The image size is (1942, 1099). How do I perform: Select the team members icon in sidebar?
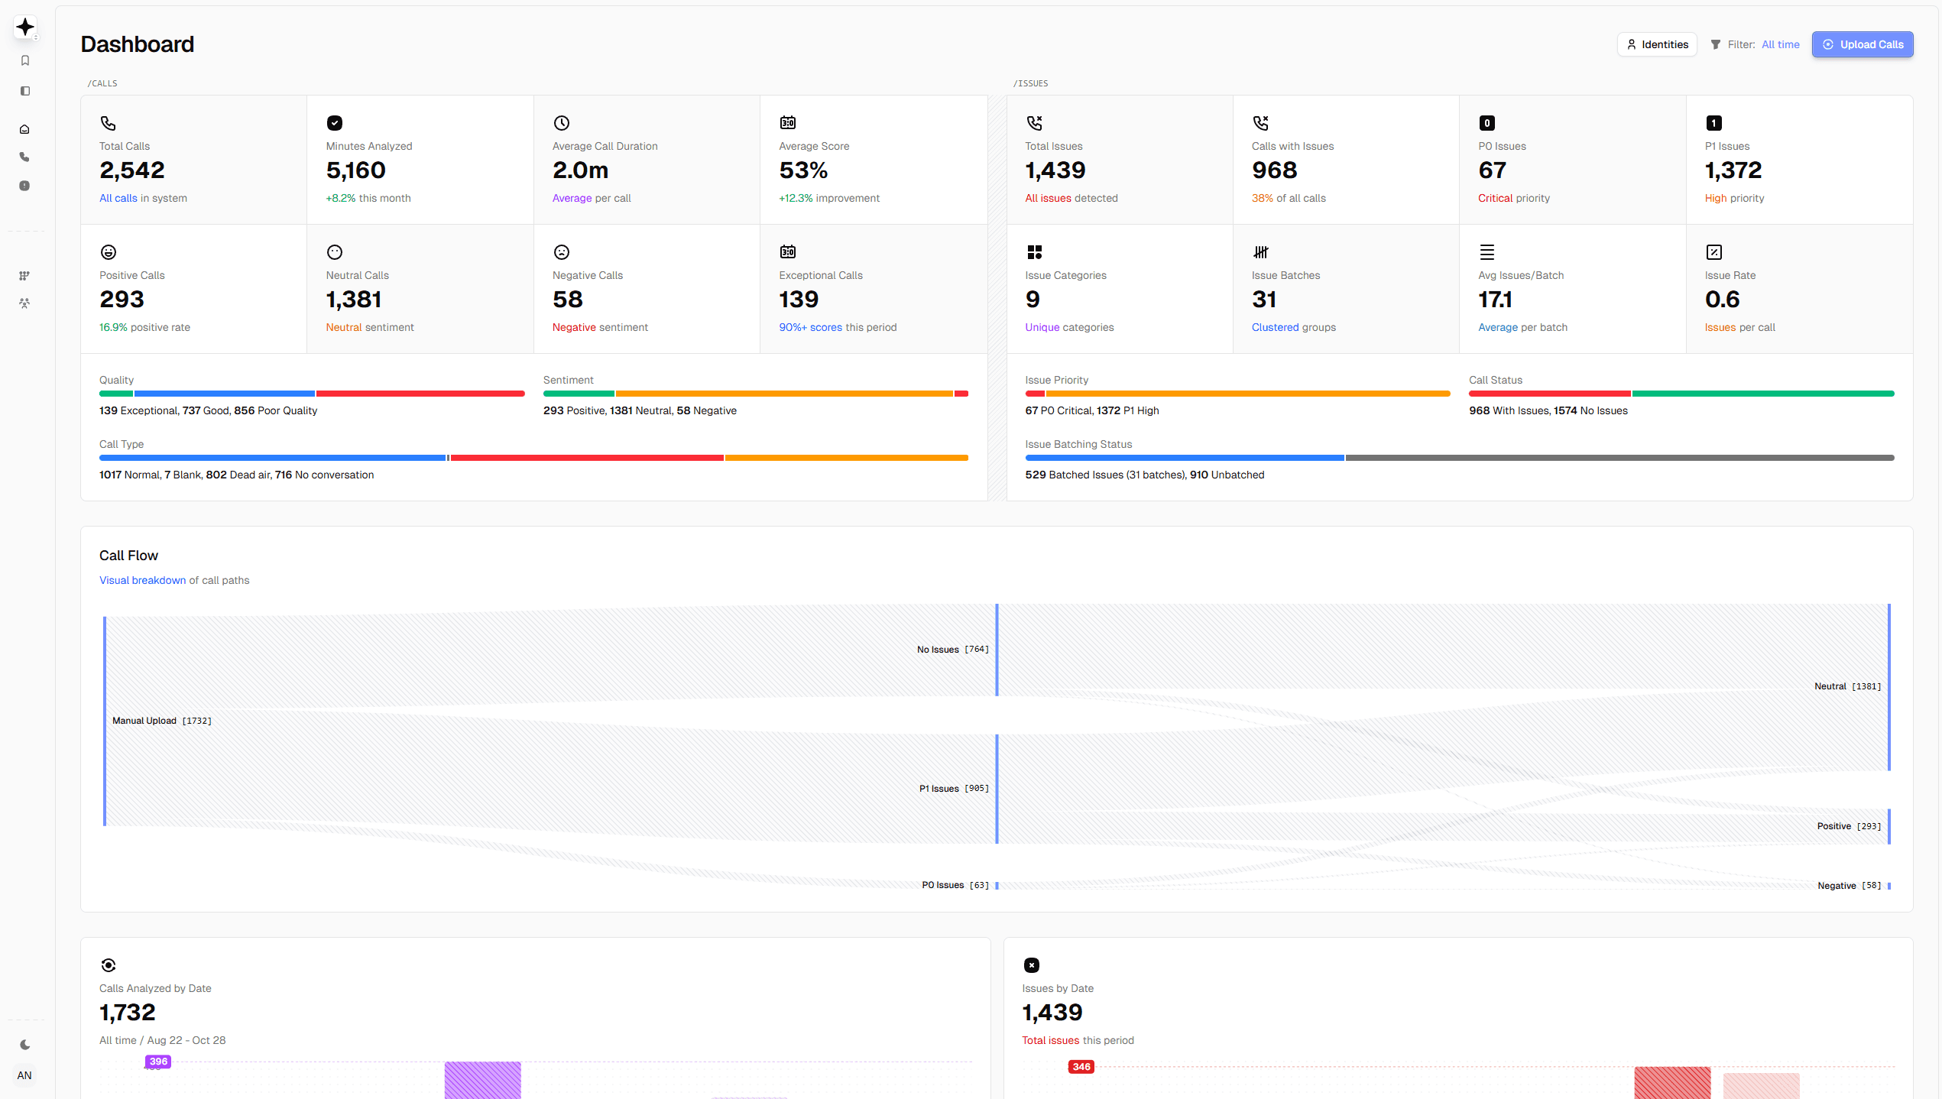(24, 303)
